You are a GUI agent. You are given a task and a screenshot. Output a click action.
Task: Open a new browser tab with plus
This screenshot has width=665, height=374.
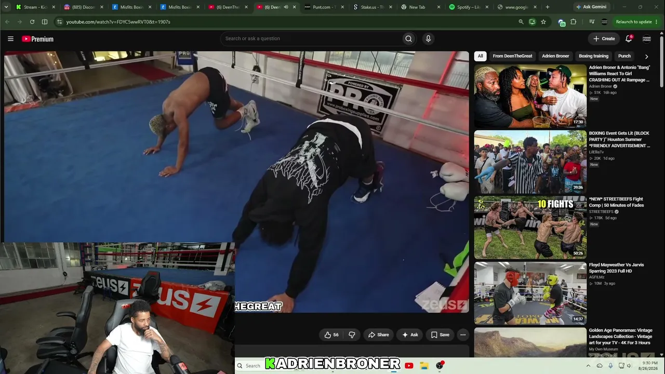pyautogui.click(x=547, y=7)
